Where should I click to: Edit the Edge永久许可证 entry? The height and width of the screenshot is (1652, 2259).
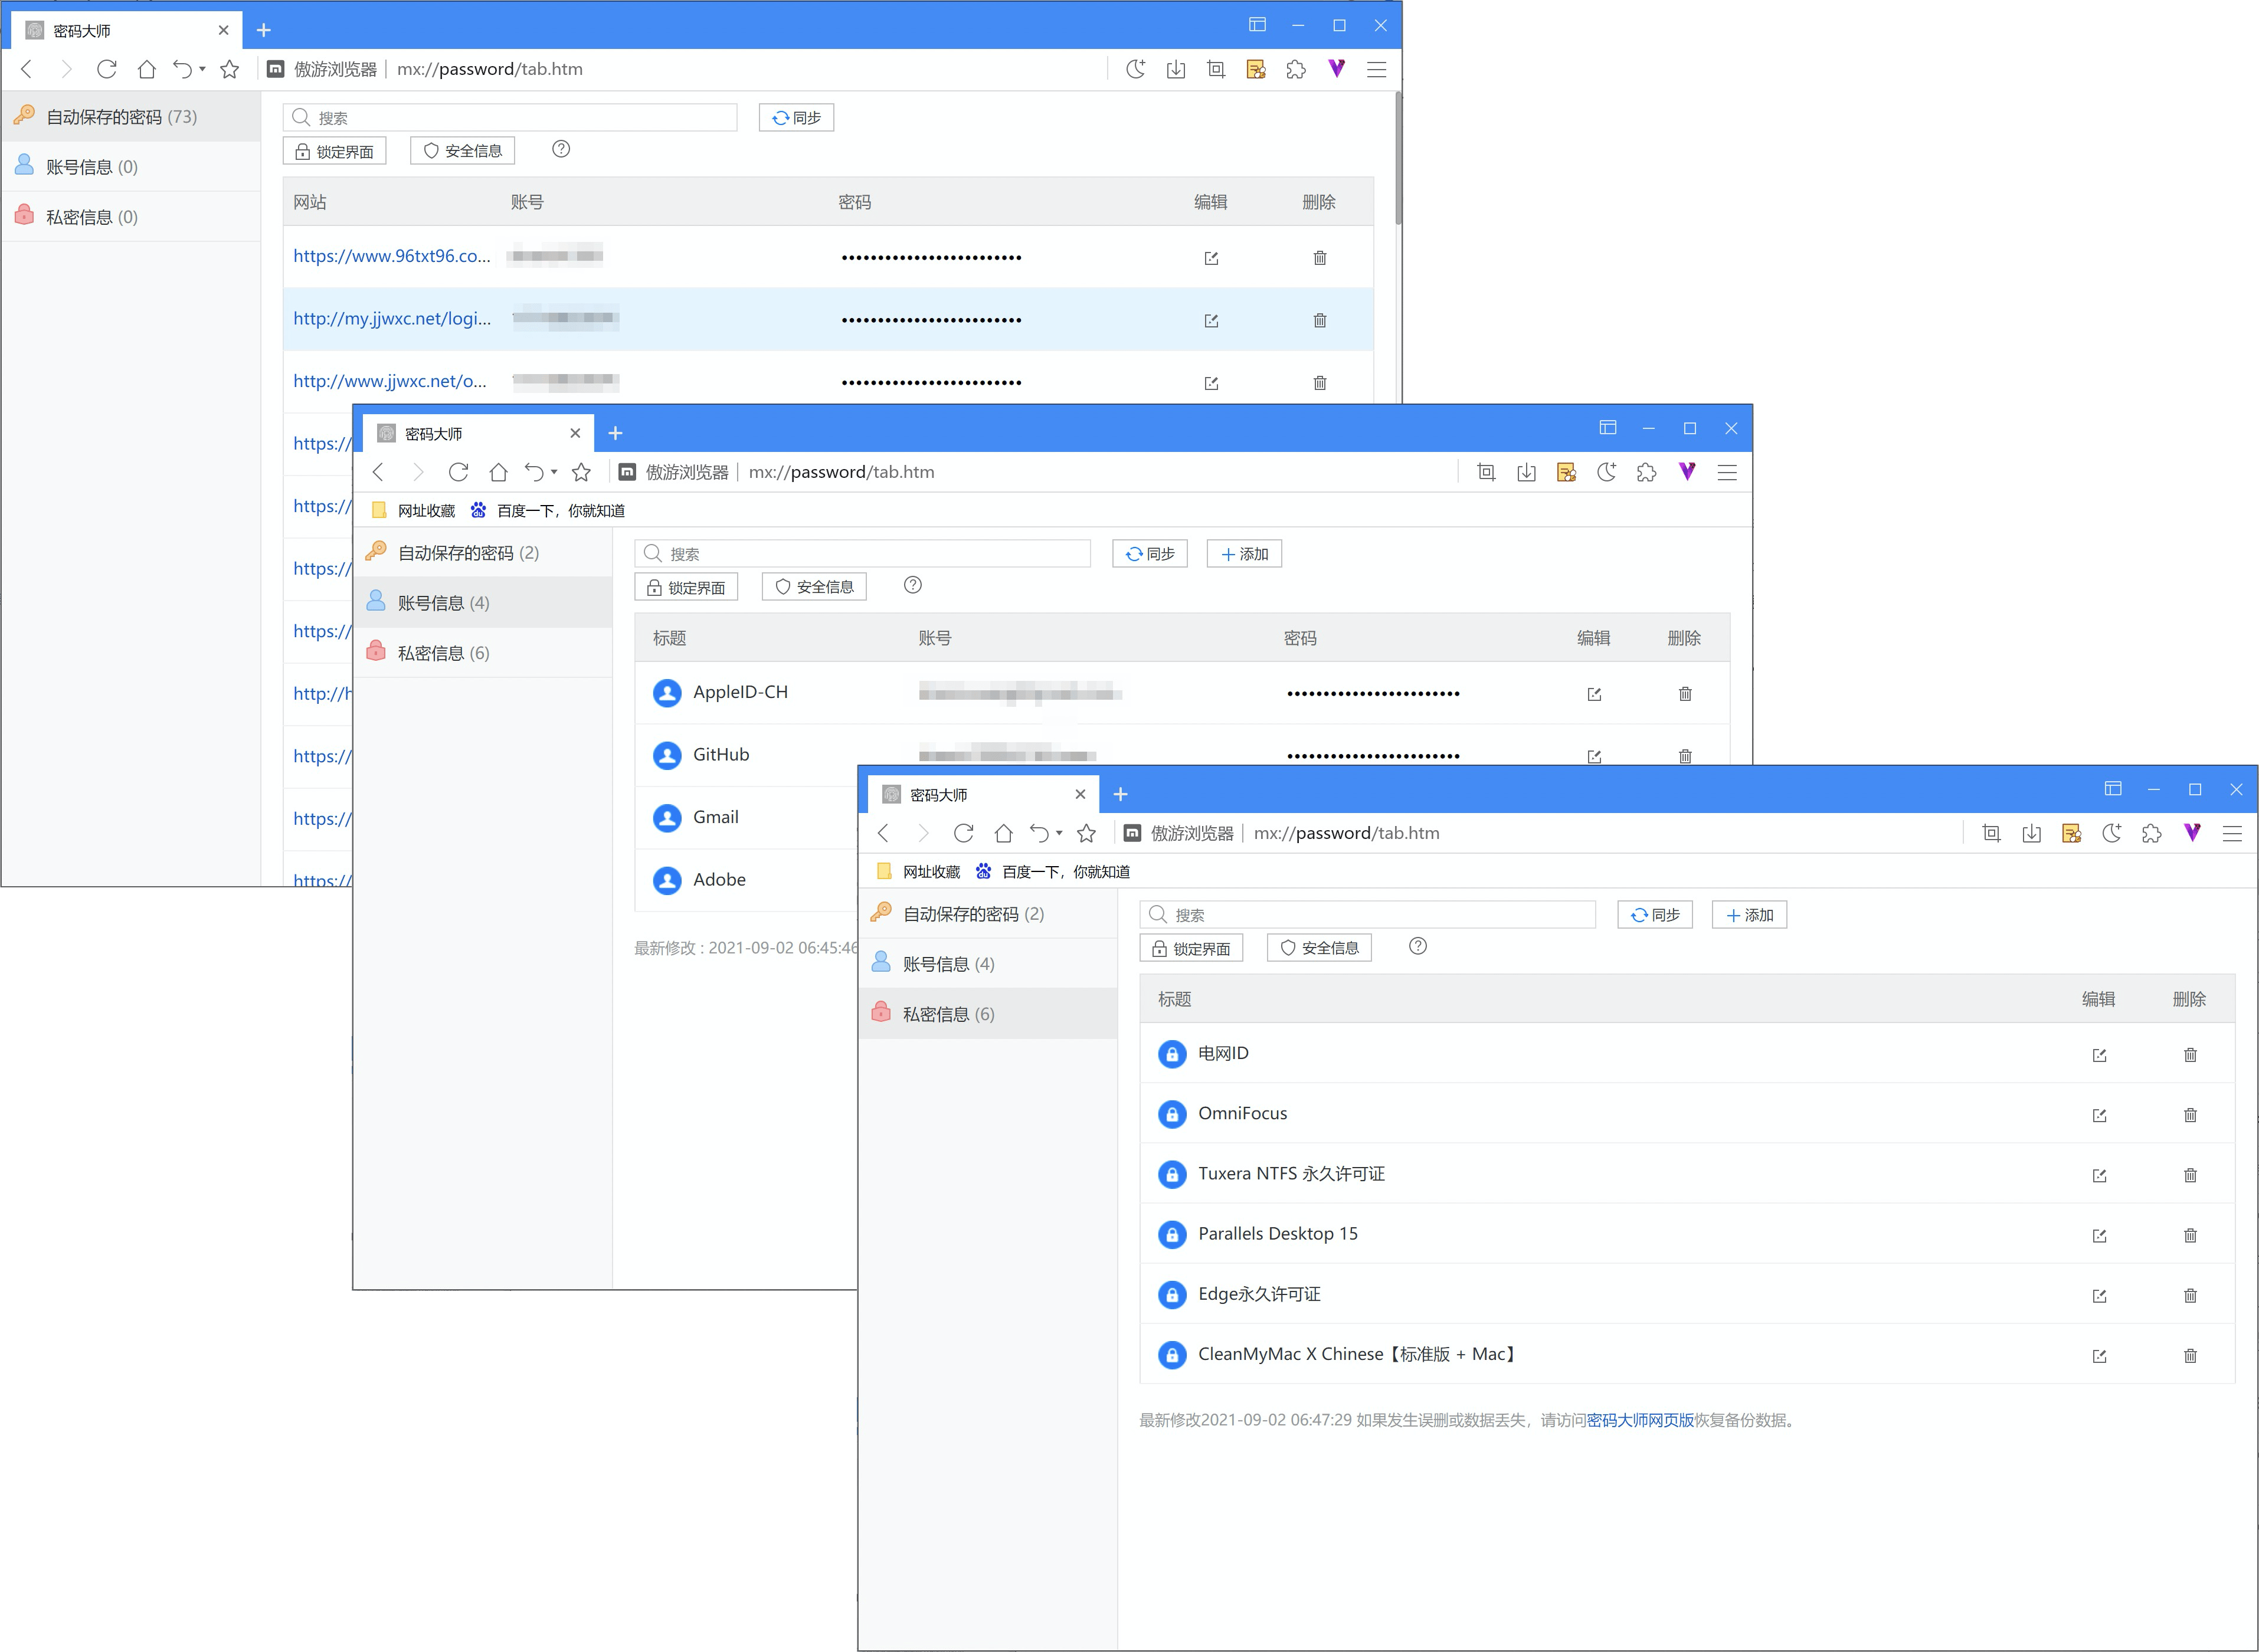[x=2099, y=1296]
